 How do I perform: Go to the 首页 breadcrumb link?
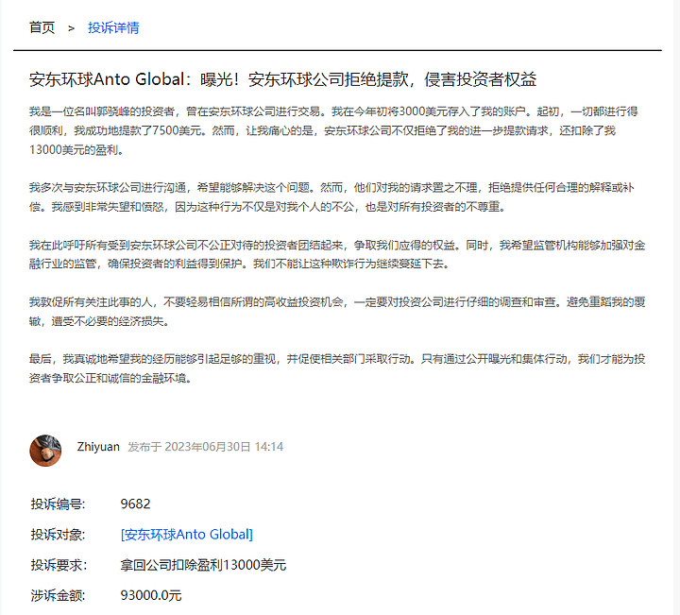point(42,27)
